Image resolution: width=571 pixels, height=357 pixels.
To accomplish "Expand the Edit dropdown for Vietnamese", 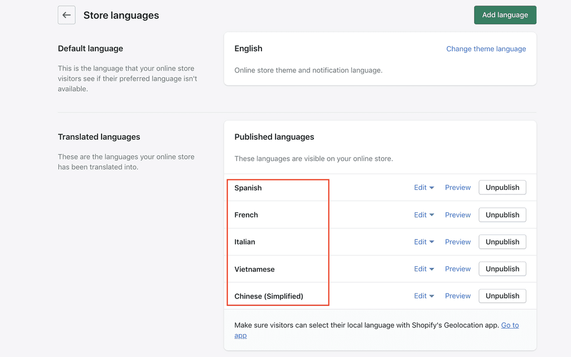I will pyautogui.click(x=424, y=268).
